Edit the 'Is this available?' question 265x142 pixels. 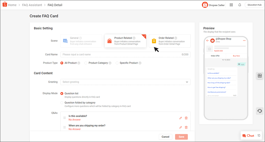(180, 118)
